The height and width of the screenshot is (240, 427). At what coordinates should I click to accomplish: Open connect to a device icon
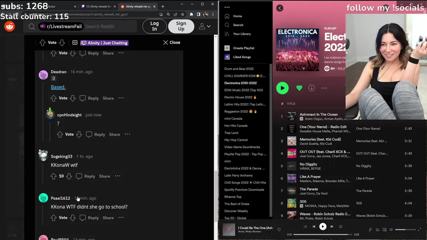click(x=384, y=230)
